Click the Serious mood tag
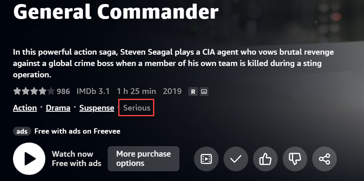Screen dimensions: 364x181 coord(136,108)
